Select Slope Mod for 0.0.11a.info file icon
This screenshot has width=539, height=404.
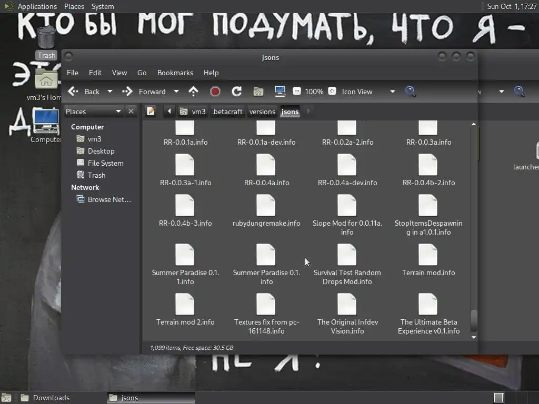pos(347,205)
